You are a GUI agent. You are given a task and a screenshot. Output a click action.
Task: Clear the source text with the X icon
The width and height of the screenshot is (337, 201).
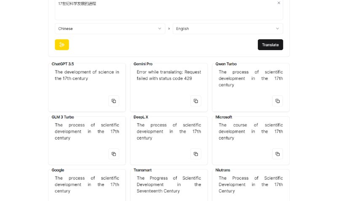point(278,3)
